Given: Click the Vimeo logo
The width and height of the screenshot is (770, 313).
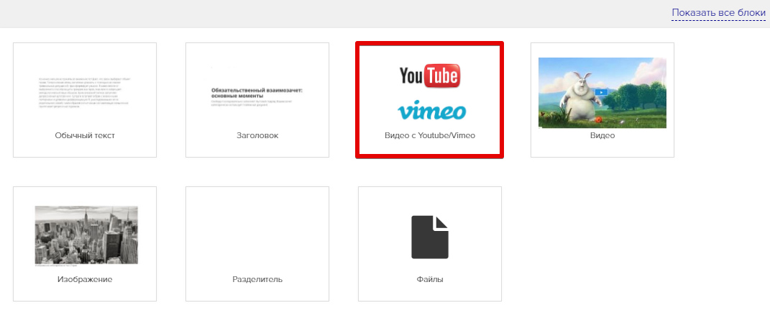Looking at the screenshot, I should pyautogui.click(x=431, y=110).
